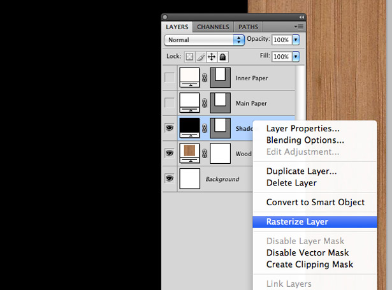Click link icon on Shadow layer
Screen dimensions: 392x290
(205, 128)
